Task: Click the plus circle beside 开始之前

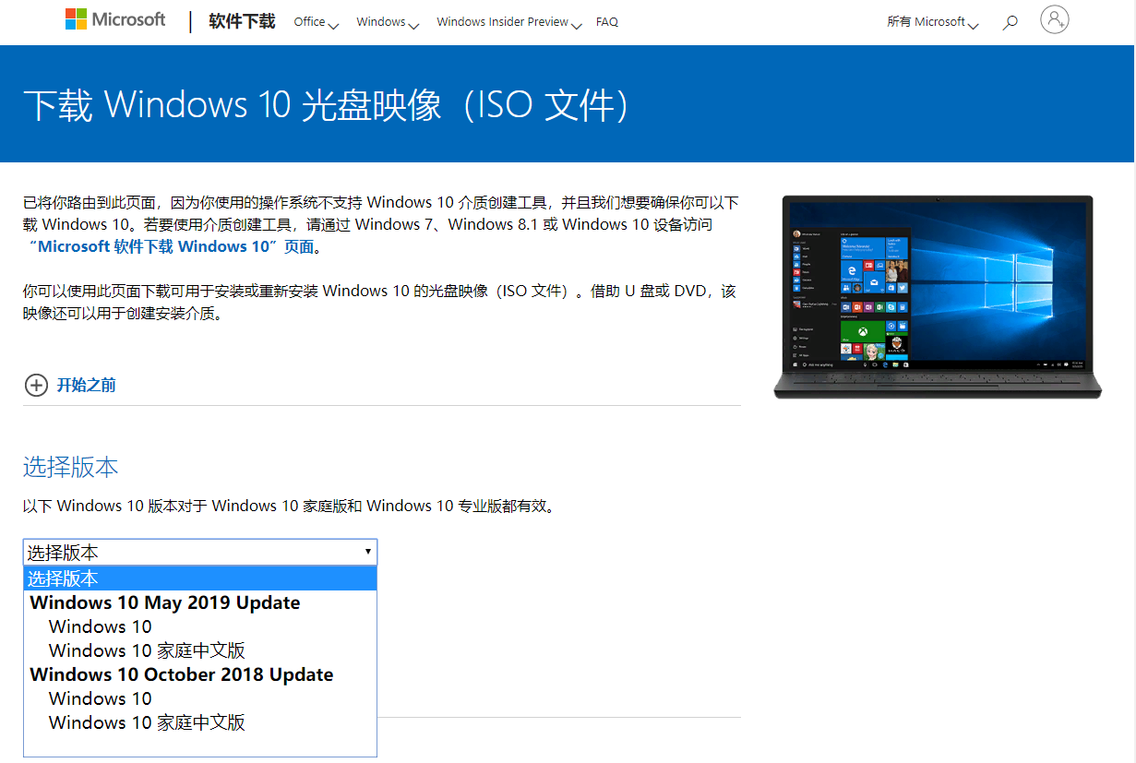Action: (x=36, y=385)
